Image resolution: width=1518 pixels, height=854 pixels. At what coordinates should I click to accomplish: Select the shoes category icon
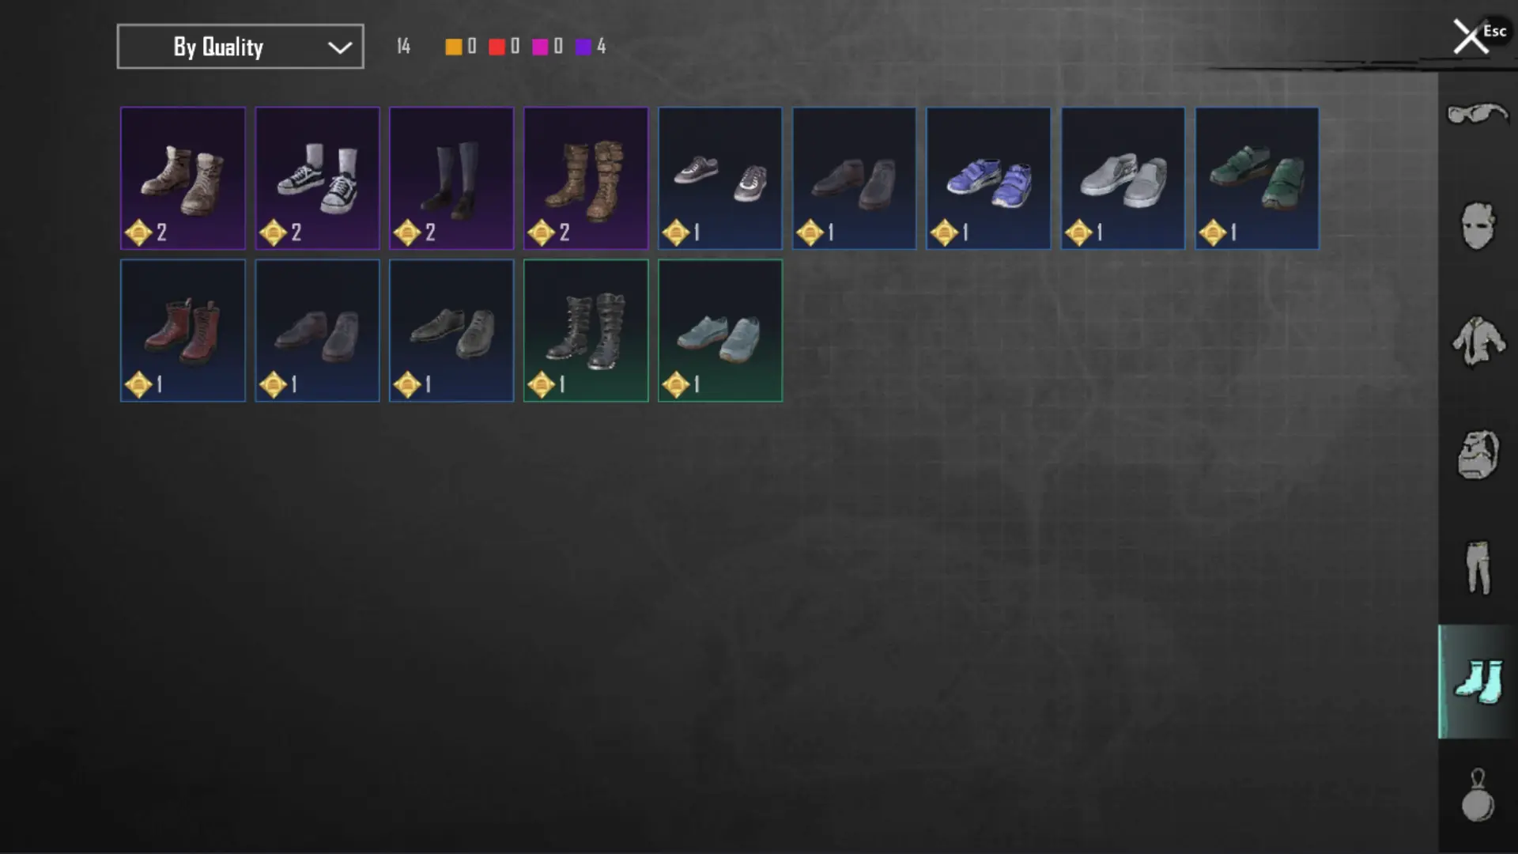point(1477,682)
